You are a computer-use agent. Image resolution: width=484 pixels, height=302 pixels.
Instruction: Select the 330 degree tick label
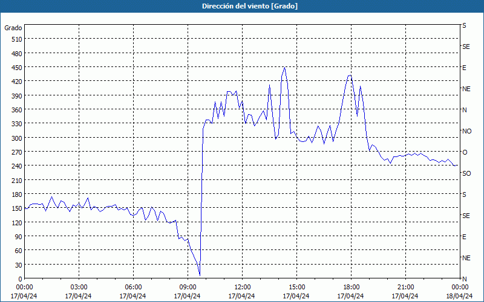(x=17, y=124)
